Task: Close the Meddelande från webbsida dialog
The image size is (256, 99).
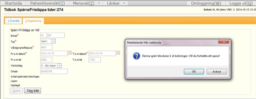Action: pyautogui.click(x=224, y=42)
